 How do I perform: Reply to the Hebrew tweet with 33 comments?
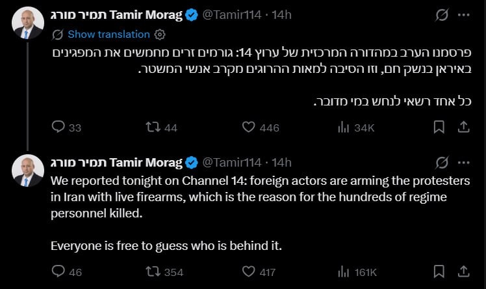[58, 127]
